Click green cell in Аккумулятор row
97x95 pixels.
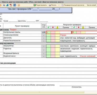(48, 46)
